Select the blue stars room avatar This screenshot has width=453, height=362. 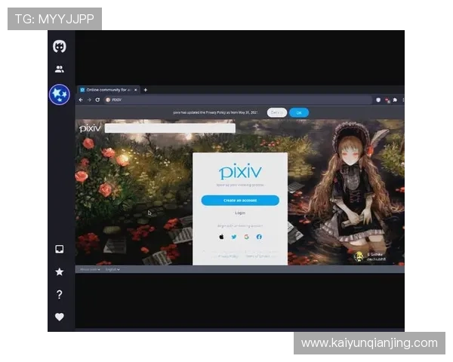pos(60,94)
